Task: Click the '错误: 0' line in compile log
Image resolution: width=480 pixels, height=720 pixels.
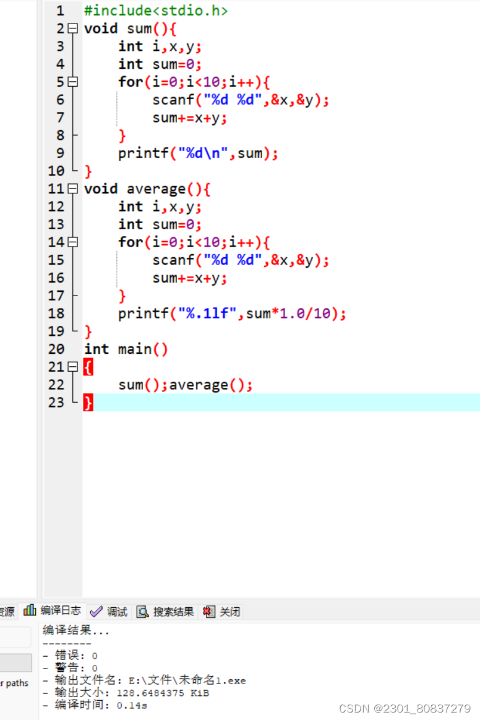Action: [x=70, y=656]
